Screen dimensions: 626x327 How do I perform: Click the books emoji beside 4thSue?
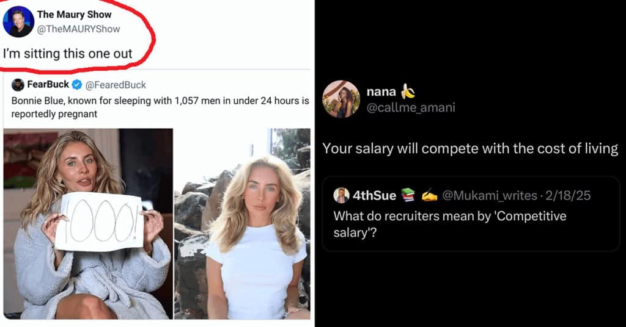[408, 196]
